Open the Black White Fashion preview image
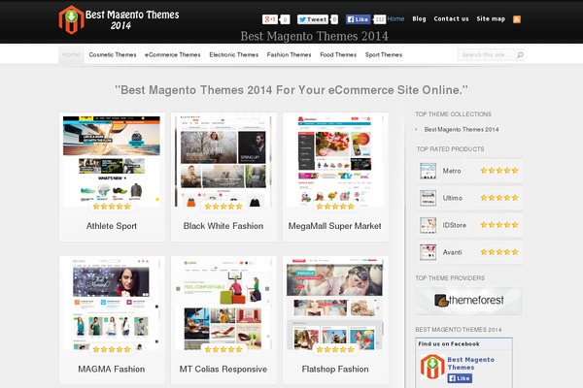Screen dimensions: 583x388 (x=223, y=160)
